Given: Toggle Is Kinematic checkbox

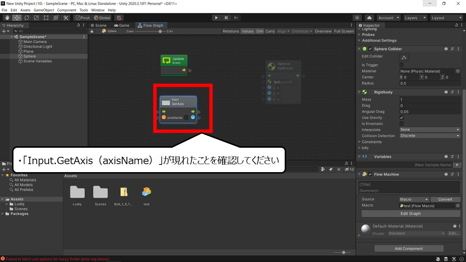Looking at the screenshot, I should pos(402,124).
